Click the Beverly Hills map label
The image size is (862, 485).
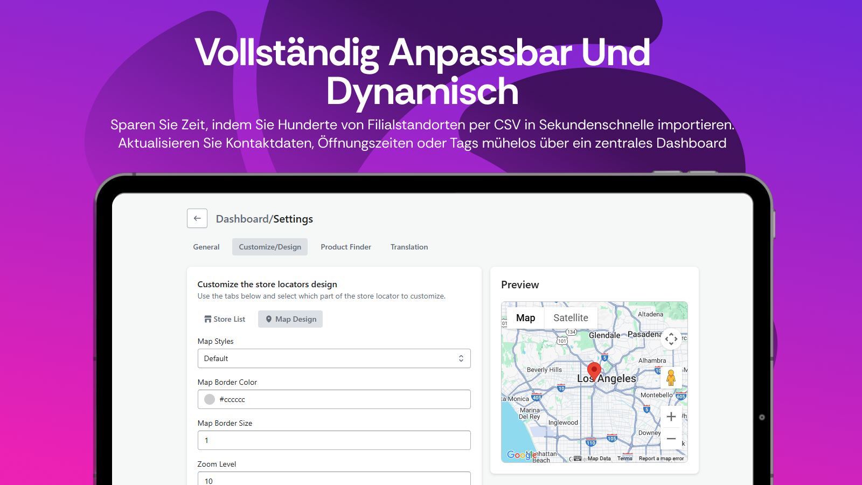(x=544, y=370)
